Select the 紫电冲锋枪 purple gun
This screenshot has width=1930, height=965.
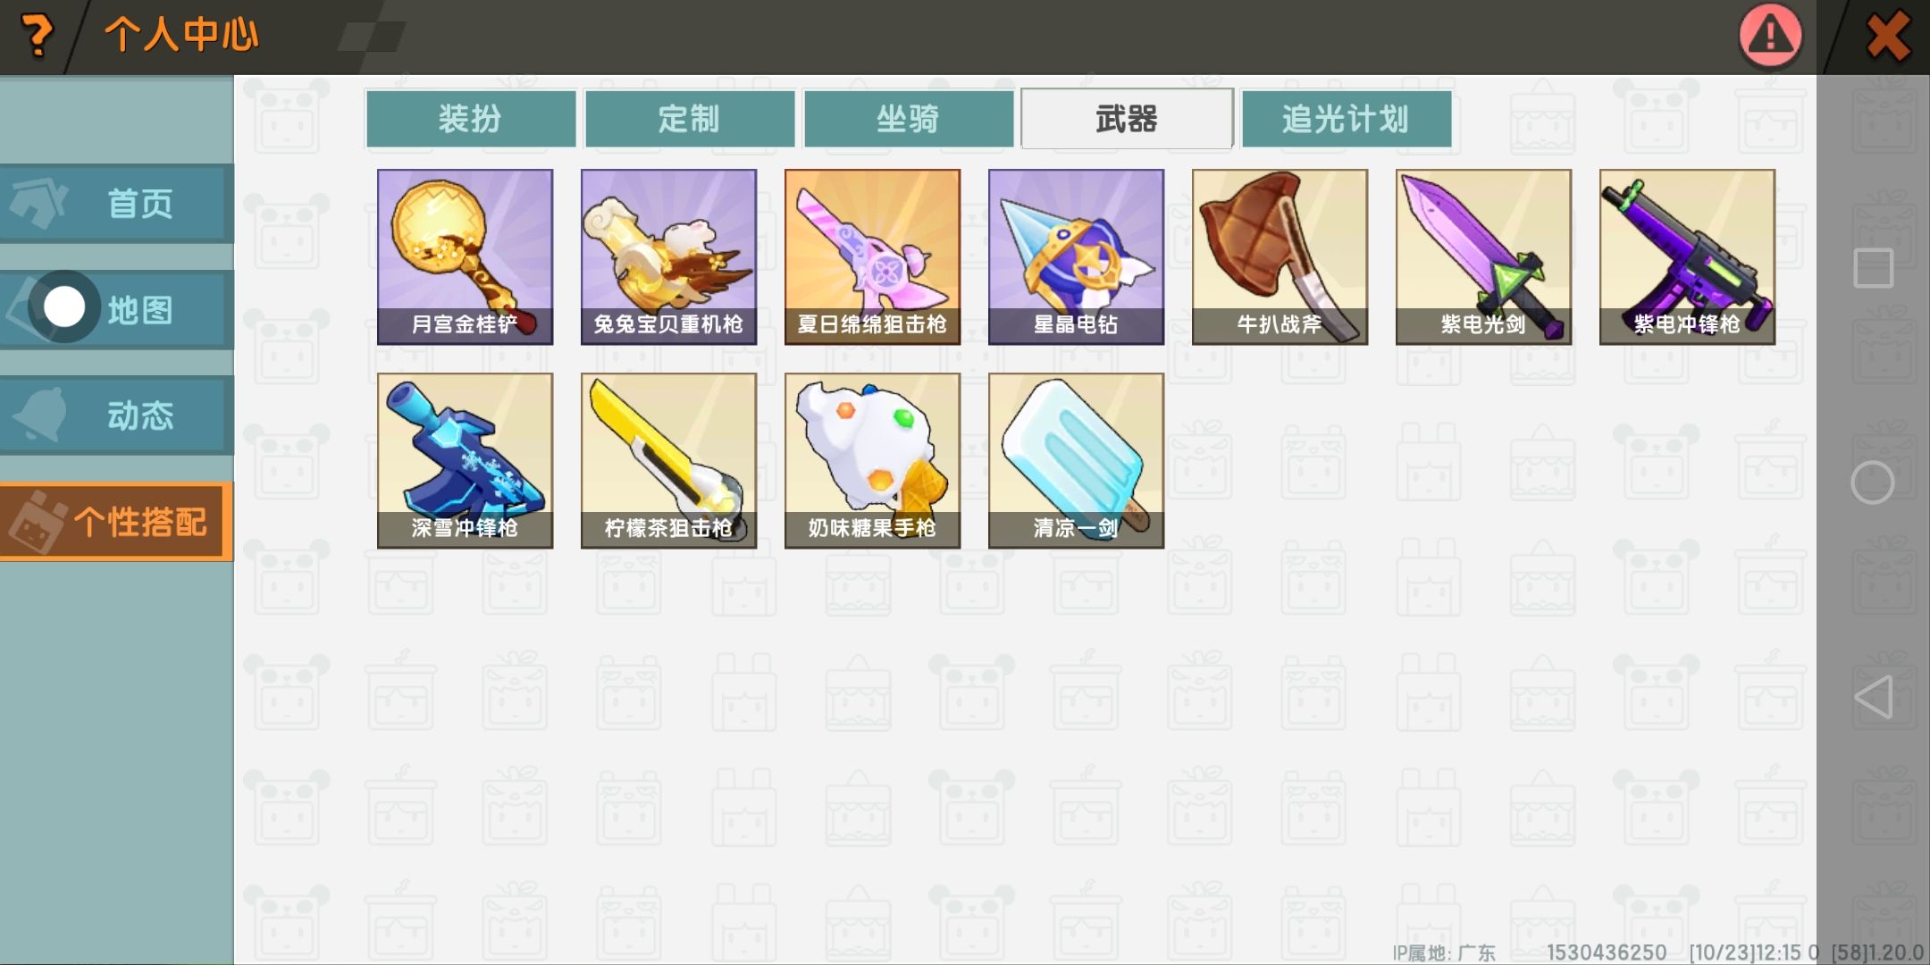[x=1687, y=257]
